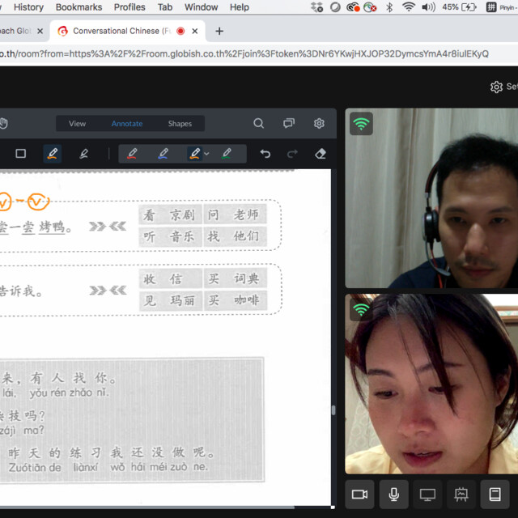Open the whiteboard settings gear
518x518 pixels.
[x=319, y=123]
